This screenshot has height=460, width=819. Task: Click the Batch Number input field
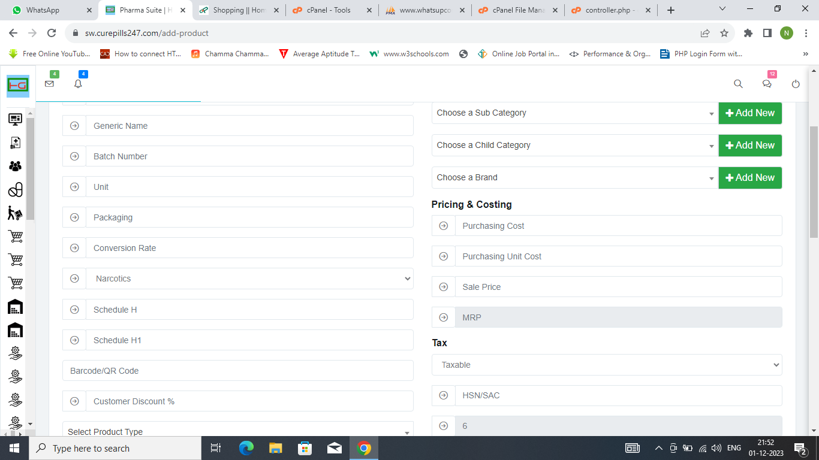pyautogui.click(x=249, y=156)
